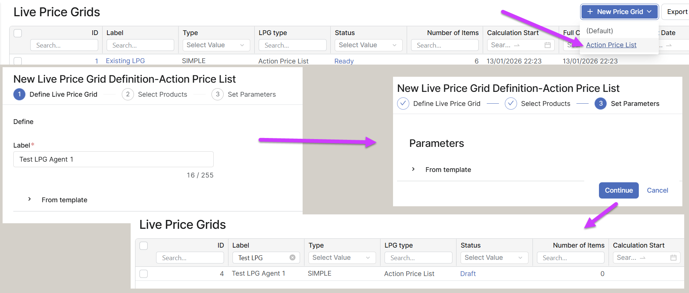The height and width of the screenshot is (293, 689).
Task: Click the active step 1 circle icon
Action: coord(20,94)
